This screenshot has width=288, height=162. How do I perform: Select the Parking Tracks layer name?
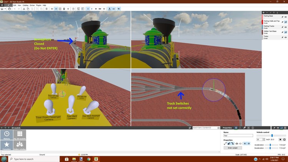pyautogui.click(x=269, y=26)
